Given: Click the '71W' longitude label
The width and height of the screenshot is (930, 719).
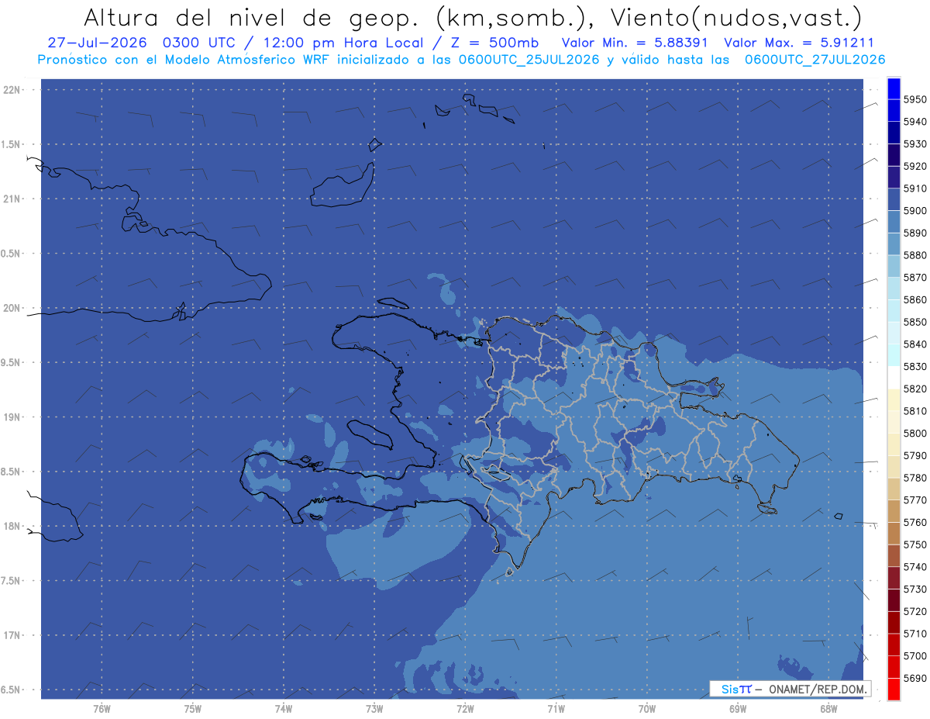Looking at the screenshot, I should click(556, 708).
